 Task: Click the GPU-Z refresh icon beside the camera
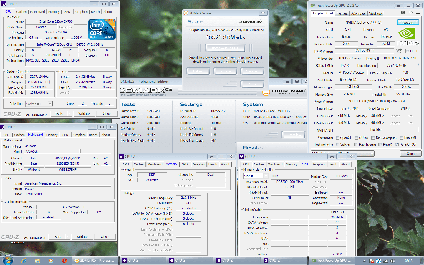pos(410,12)
